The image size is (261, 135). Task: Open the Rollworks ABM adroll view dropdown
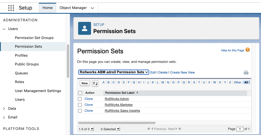point(114,72)
